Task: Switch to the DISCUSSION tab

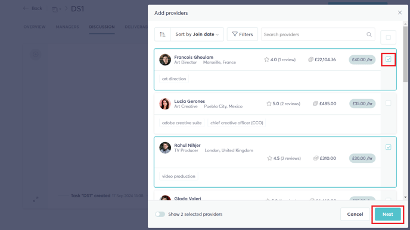Action: [102, 27]
